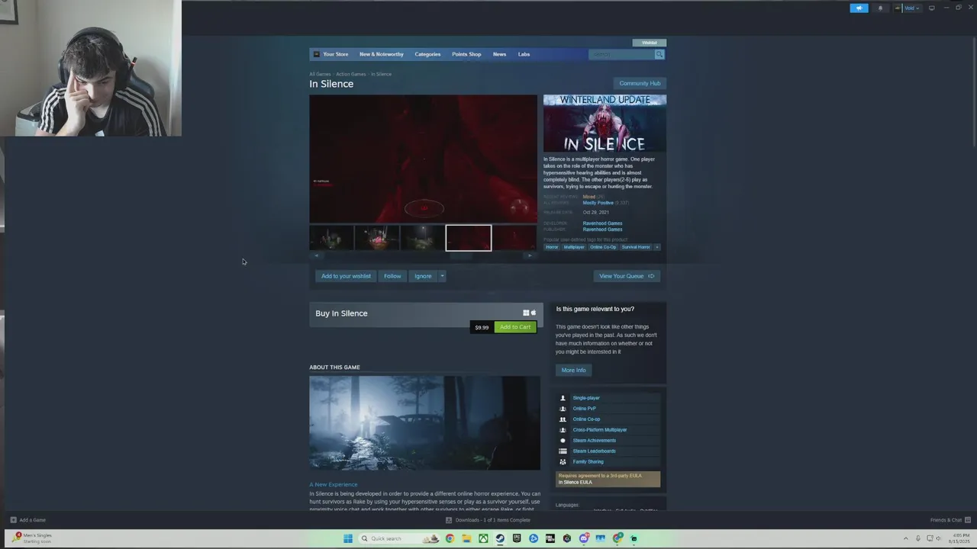
Task: Open Epic Games Launcher from the taskbar
Action: point(517,538)
